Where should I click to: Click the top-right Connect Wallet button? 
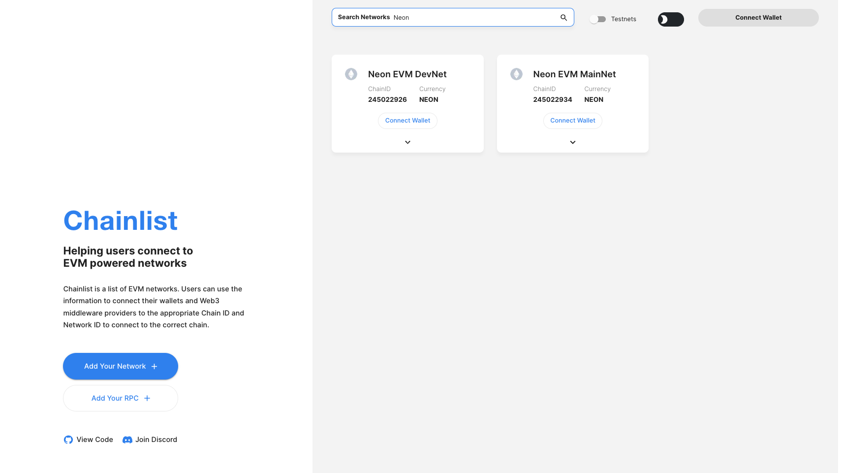click(x=758, y=18)
